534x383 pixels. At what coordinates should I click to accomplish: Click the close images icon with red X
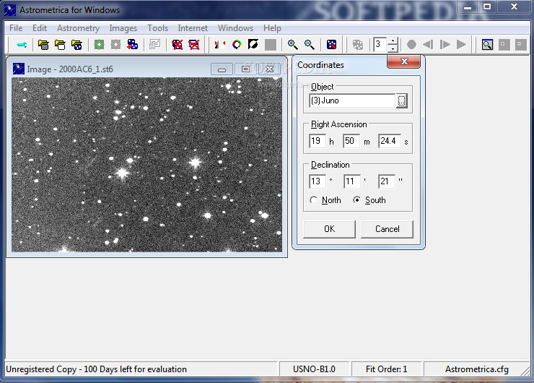[x=177, y=45]
